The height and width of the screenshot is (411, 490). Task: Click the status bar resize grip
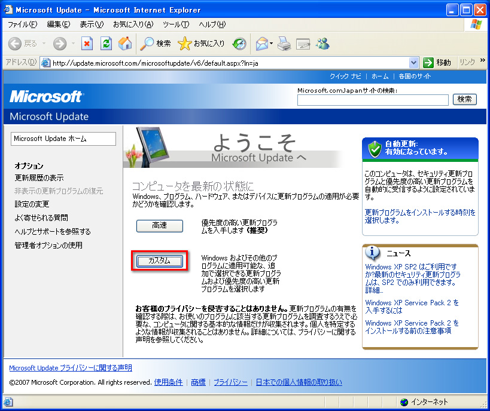[x=483, y=404]
